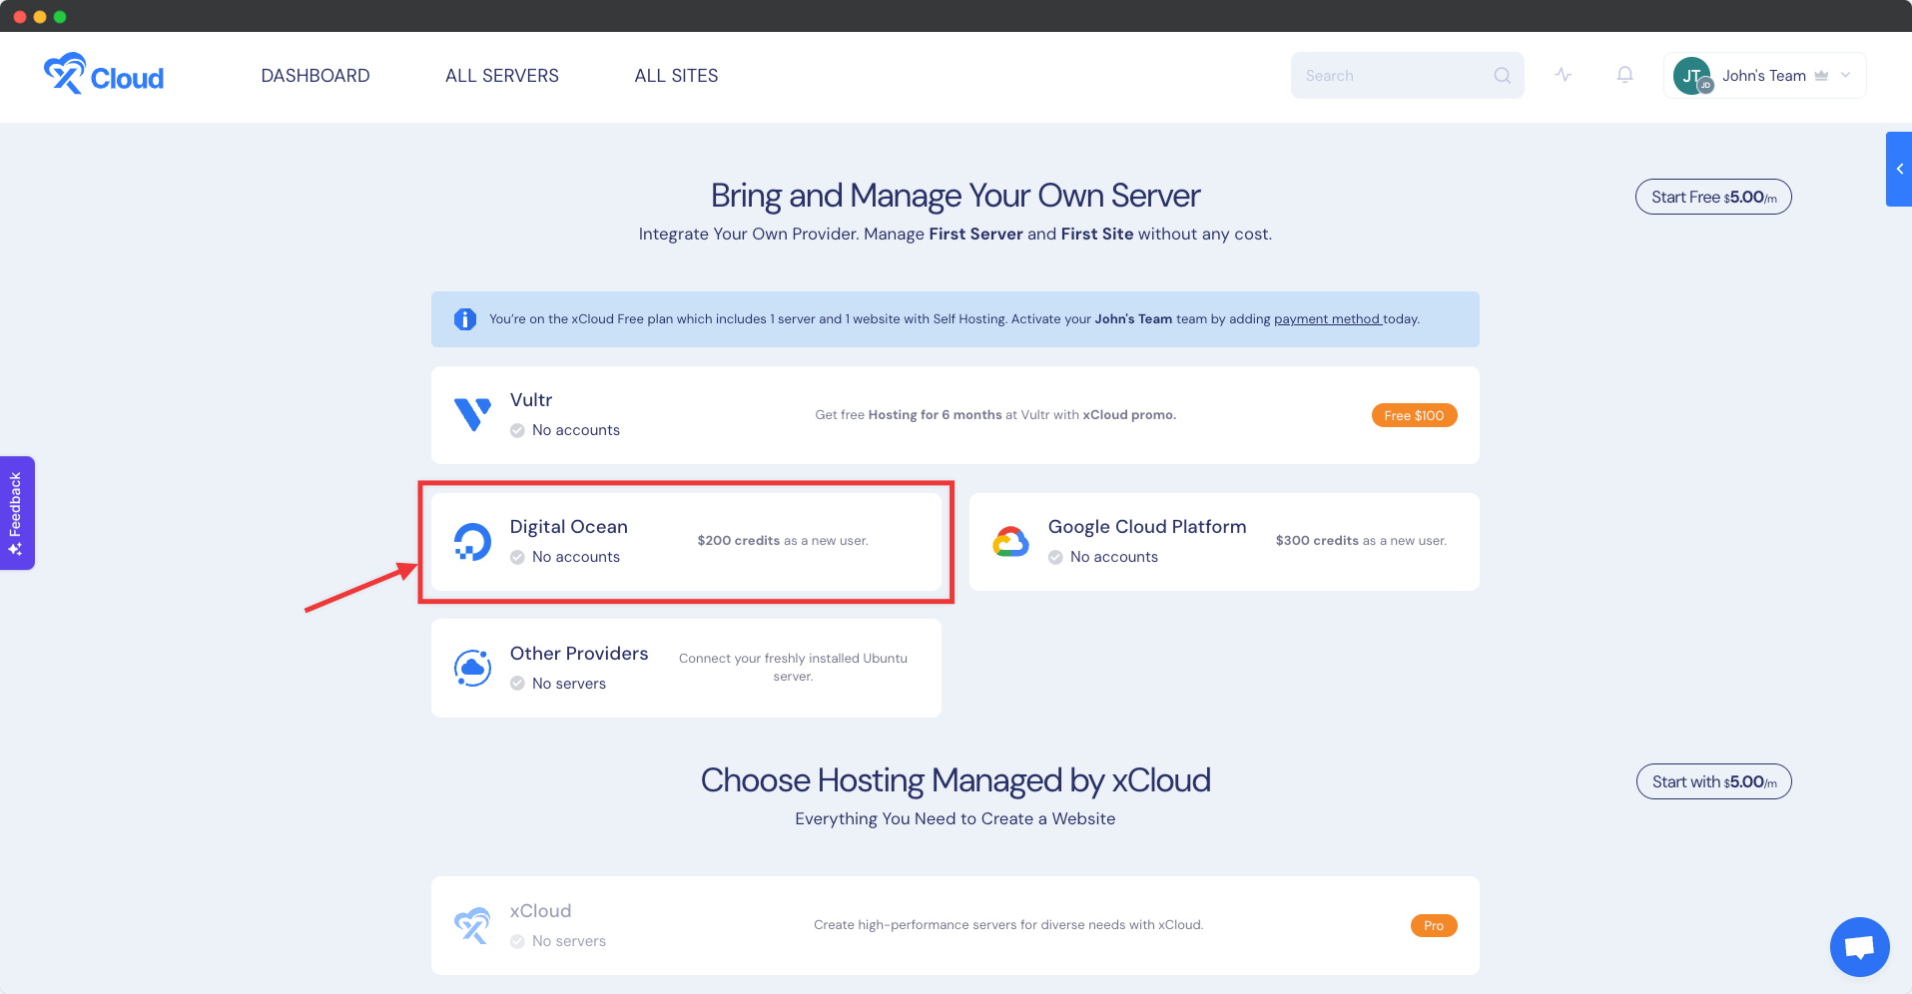Go to the Dashboard menu
The image size is (1912, 994).
click(316, 76)
